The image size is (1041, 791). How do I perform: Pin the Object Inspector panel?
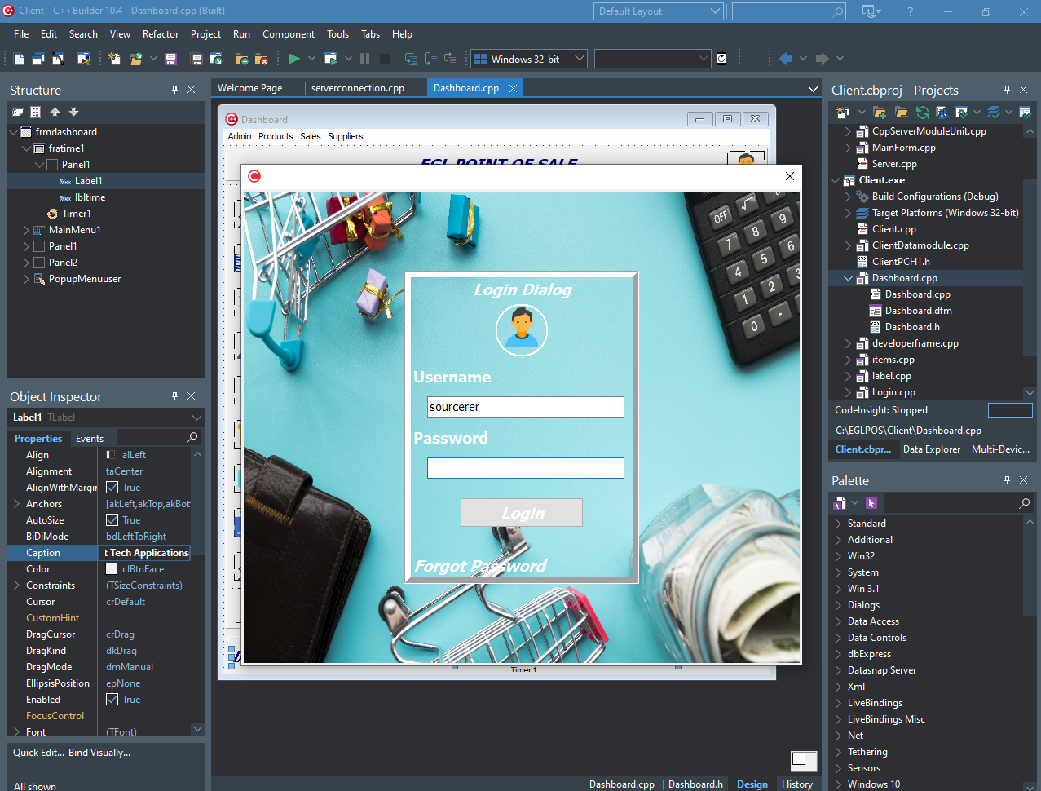[x=174, y=396]
